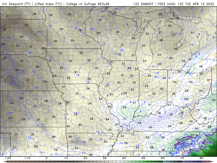Click the purple-outlined value '45' on the map
Viewport: 217px width, 163px height.
203,143
